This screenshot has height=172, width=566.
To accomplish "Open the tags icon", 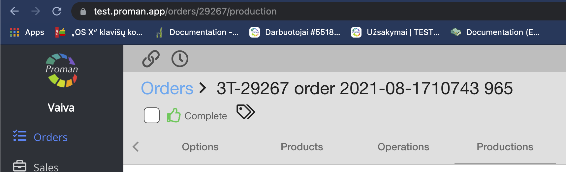I will 246,112.
